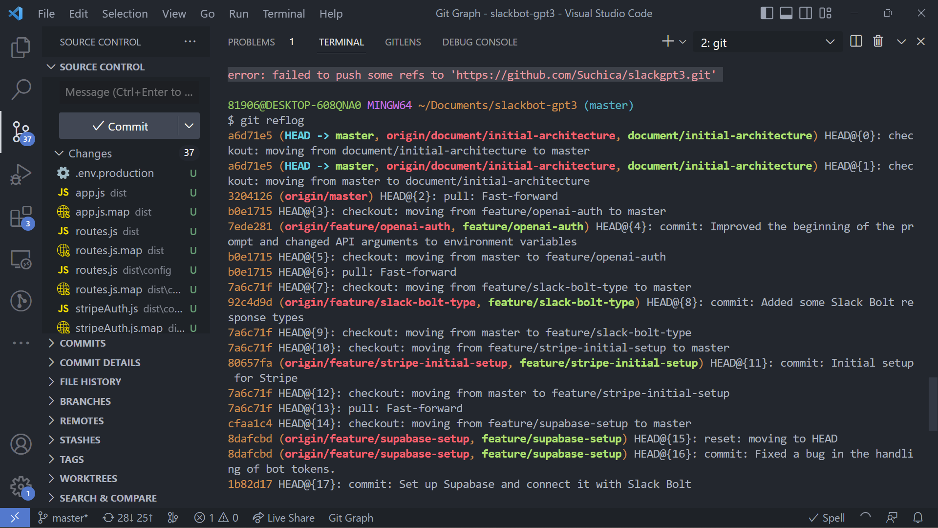Open app.js.map dist changed file
Viewport: 938px width, 528px height.
point(127,212)
